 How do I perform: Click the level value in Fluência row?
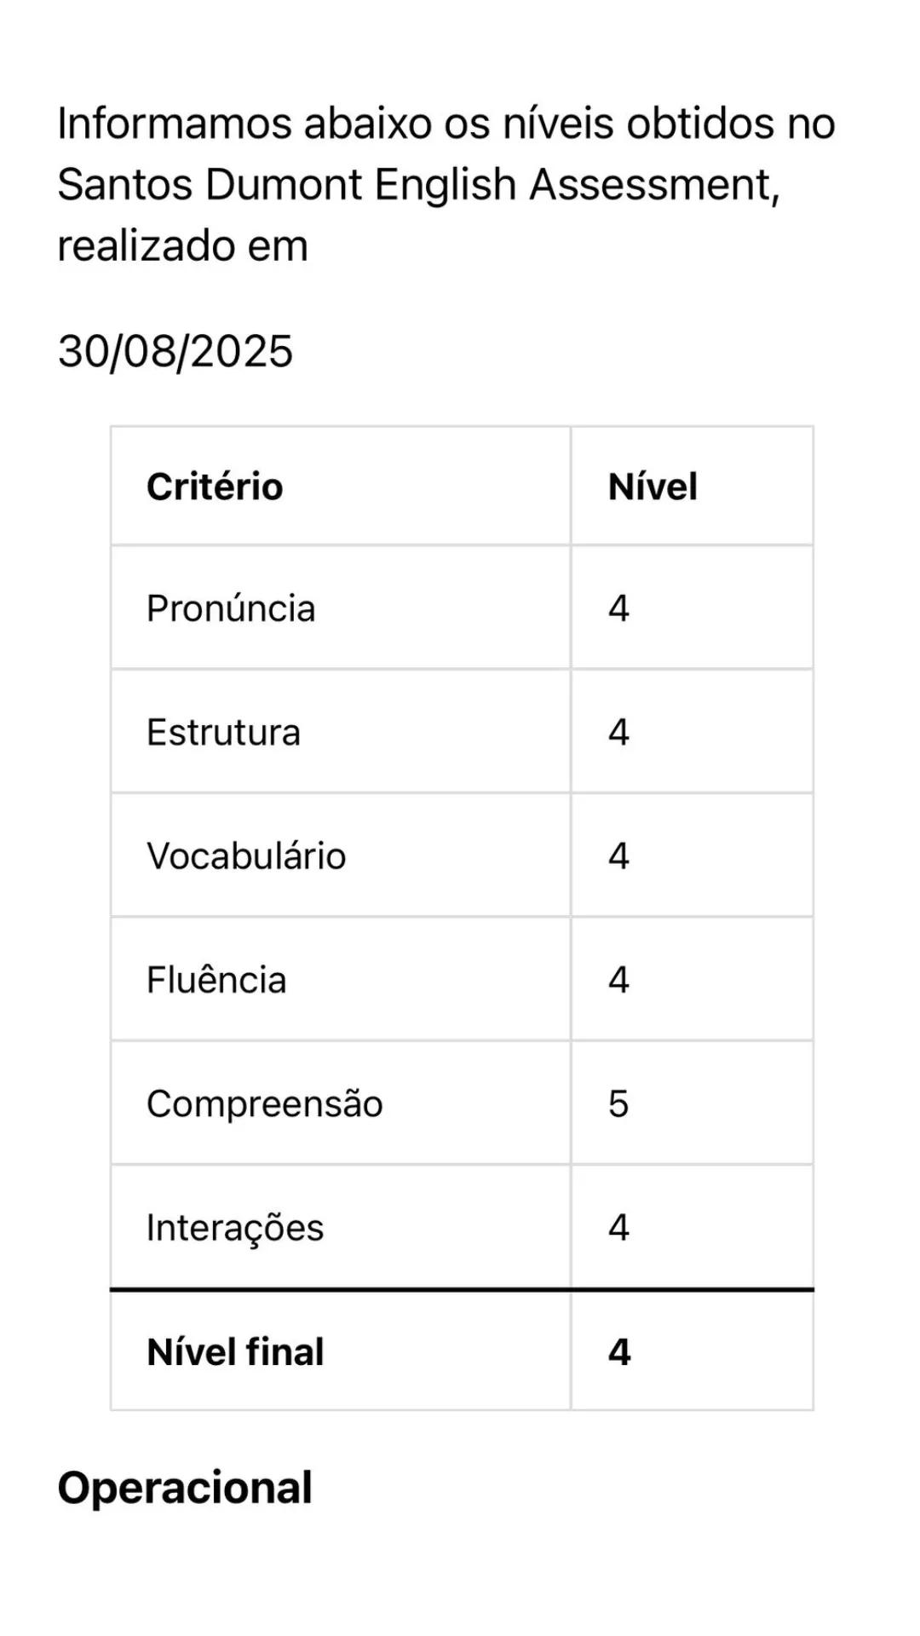click(618, 980)
